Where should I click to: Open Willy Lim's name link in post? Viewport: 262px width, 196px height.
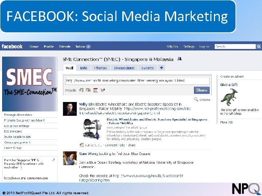(x=87, y=104)
